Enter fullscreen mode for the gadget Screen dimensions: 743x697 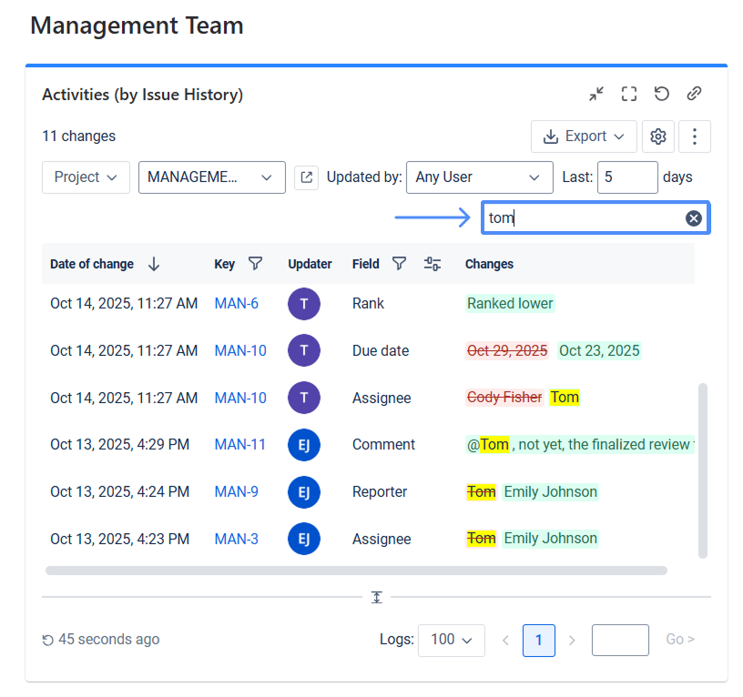point(629,94)
